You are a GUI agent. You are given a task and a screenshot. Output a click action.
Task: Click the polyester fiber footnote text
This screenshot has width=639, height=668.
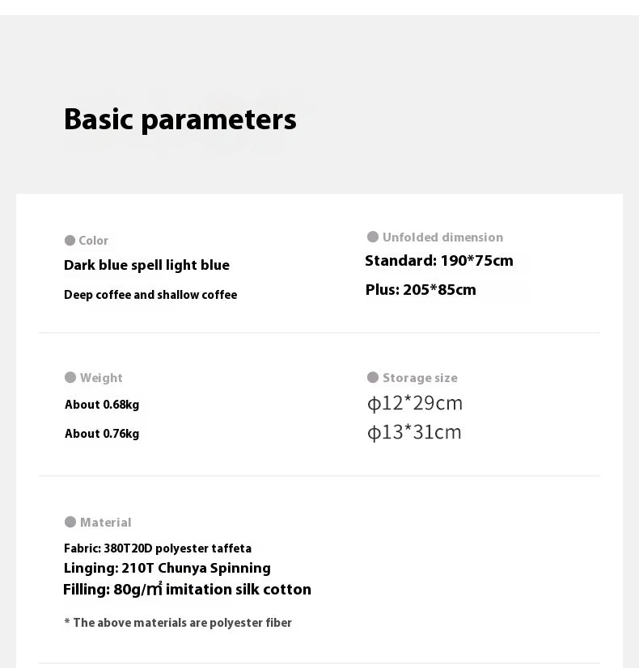[x=178, y=623]
